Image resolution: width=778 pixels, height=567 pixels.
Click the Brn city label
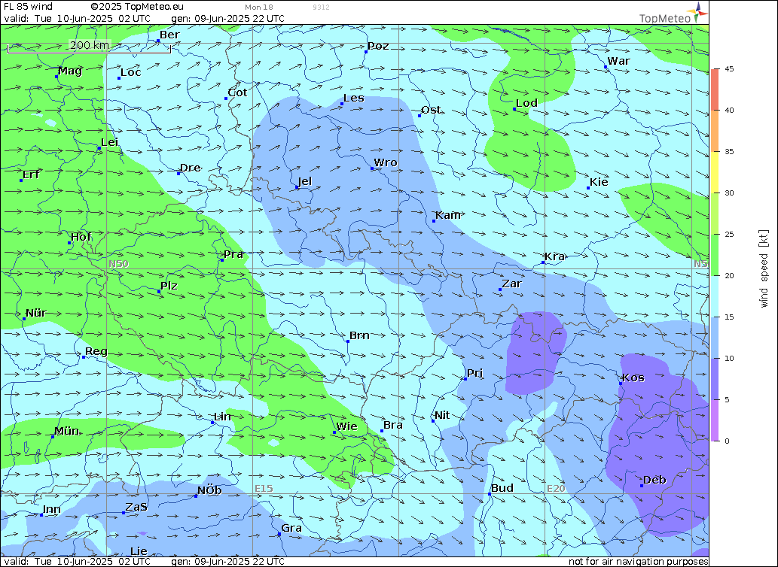coord(359,335)
